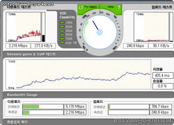The image size is (174, 125).
Task: Expand the 종합결과 확인 bar
Action: coord(17,122)
